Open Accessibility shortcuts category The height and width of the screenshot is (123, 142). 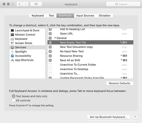(23, 56)
